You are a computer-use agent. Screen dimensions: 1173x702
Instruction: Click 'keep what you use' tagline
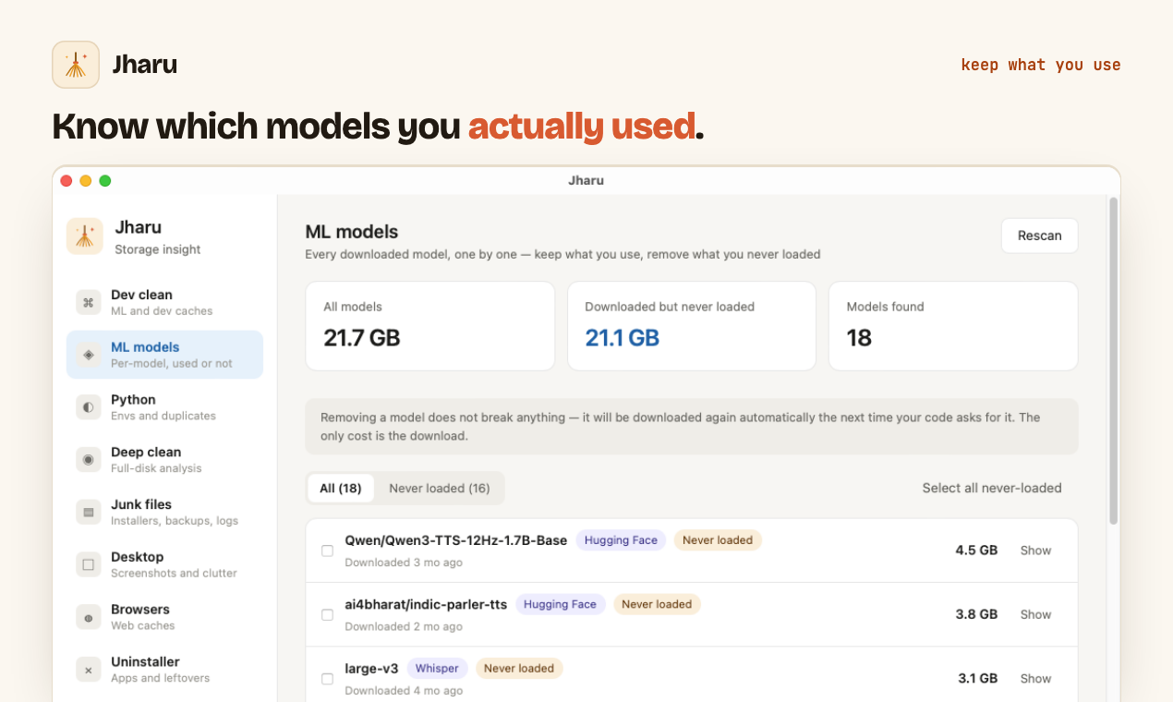click(1041, 65)
